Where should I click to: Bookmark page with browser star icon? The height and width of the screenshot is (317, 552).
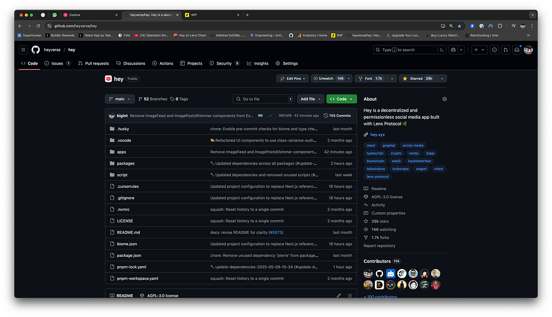pyautogui.click(x=459, y=26)
